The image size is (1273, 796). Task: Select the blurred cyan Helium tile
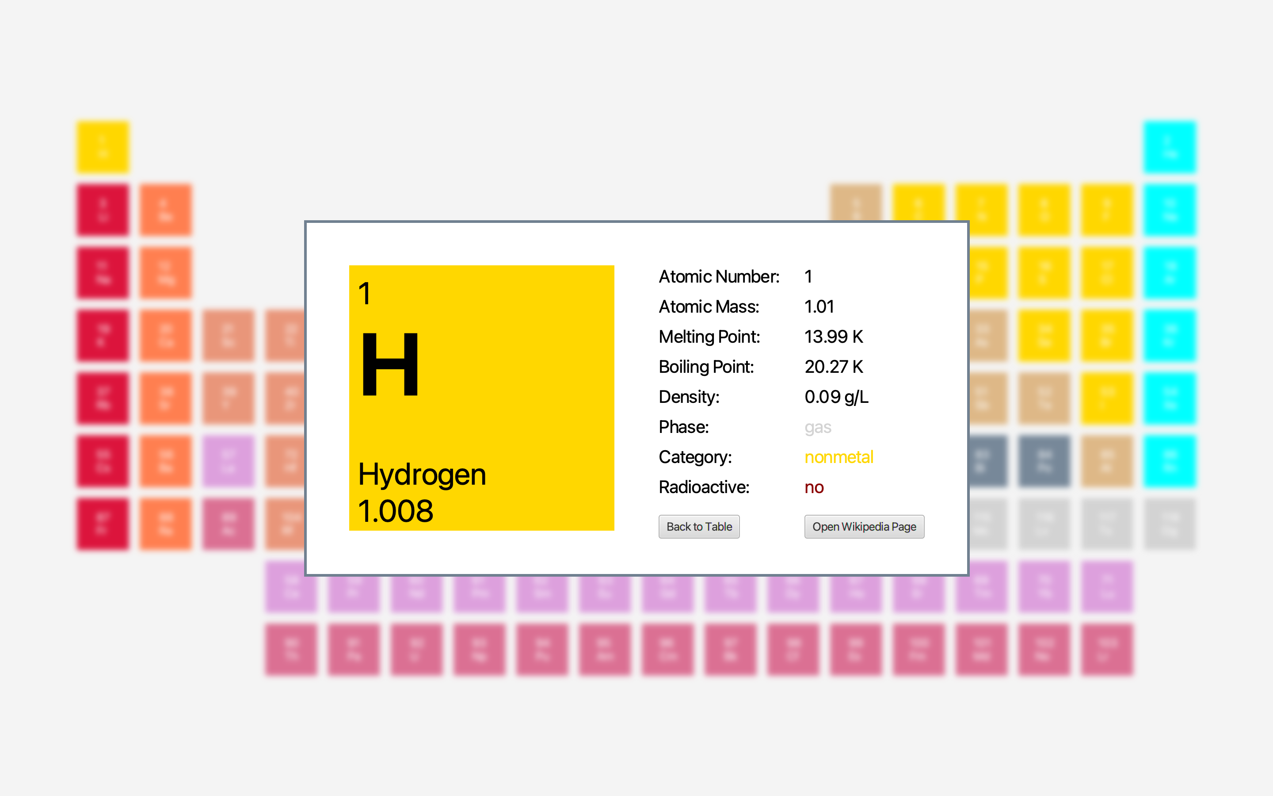pyautogui.click(x=1170, y=147)
